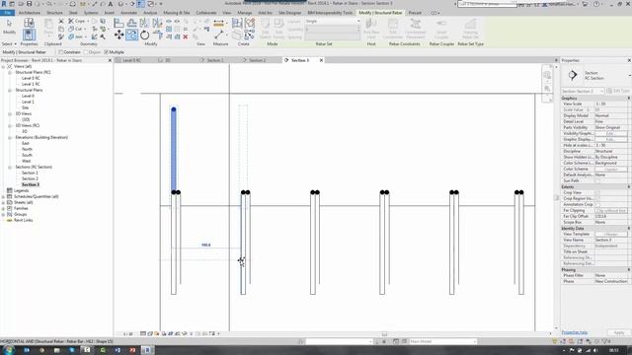Click the Text A icon in quick access toolbar
This screenshot has height=355, width=632.
(x=110, y=4)
